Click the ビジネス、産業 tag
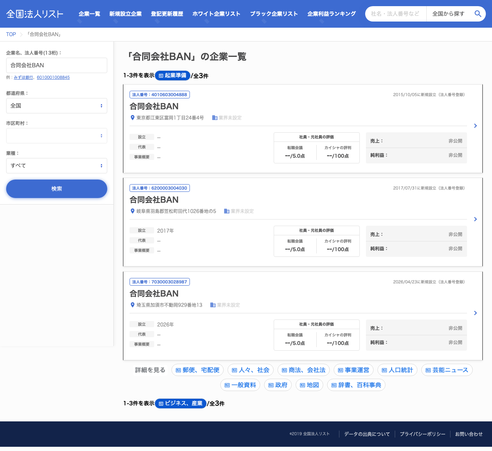Image resolution: width=492 pixels, height=451 pixels. [x=181, y=403]
